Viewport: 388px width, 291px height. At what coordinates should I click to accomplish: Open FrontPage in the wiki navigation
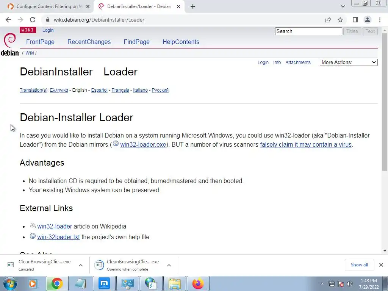click(40, 42)
